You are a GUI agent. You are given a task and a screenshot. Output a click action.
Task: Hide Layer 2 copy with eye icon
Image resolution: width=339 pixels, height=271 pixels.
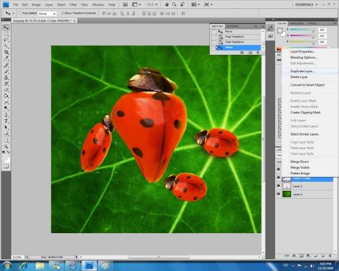click(279, 178)
